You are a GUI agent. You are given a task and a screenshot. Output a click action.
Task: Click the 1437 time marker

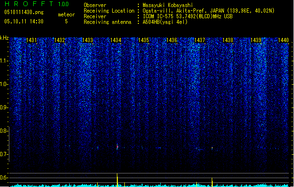[200, 40]
